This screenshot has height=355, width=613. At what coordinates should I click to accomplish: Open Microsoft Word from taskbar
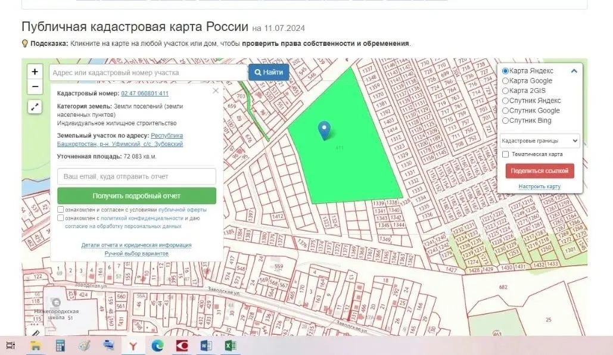[206, 345]
